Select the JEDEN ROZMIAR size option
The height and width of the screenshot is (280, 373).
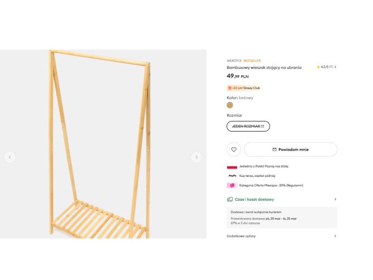(248, 126)
